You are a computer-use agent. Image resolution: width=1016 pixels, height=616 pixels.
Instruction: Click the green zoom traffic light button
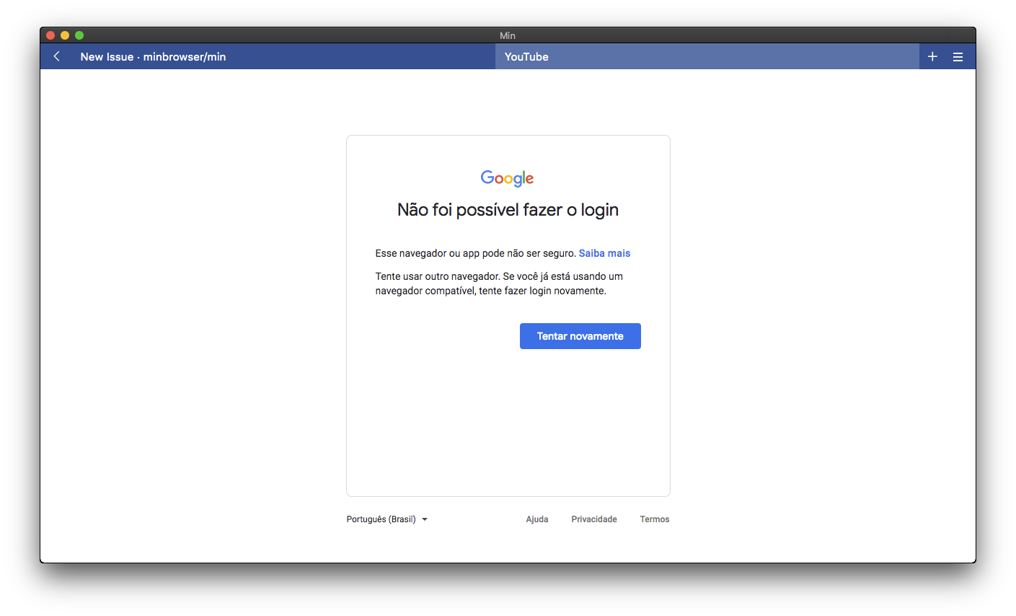(79, 35)
